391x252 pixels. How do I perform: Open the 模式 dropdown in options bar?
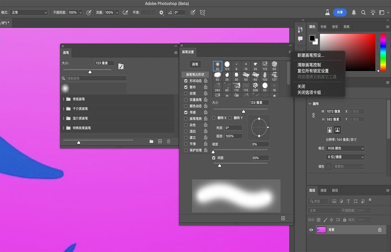[x=29, y=12]
